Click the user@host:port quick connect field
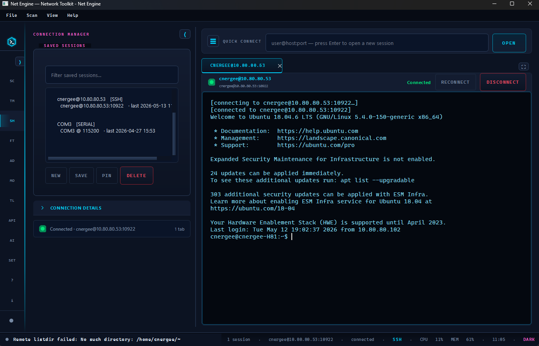The image size is (539, 346). point(377,43)
